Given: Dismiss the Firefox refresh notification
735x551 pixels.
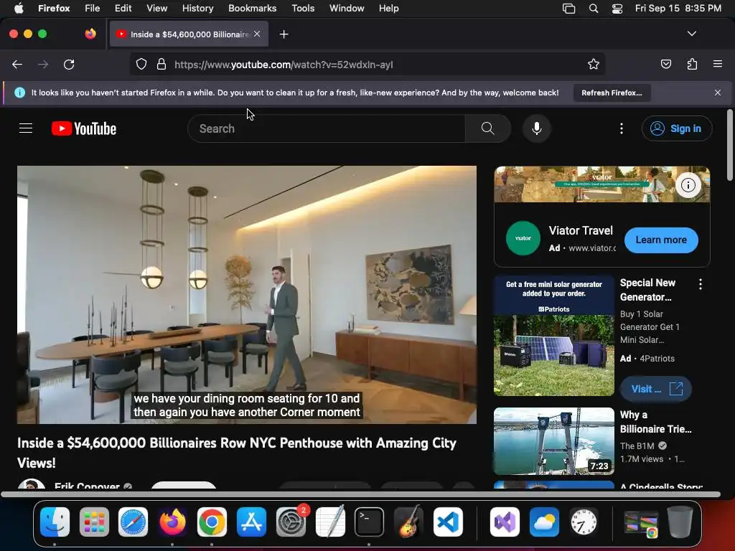Looking at the screenshot, I should (x=718, y=93).
